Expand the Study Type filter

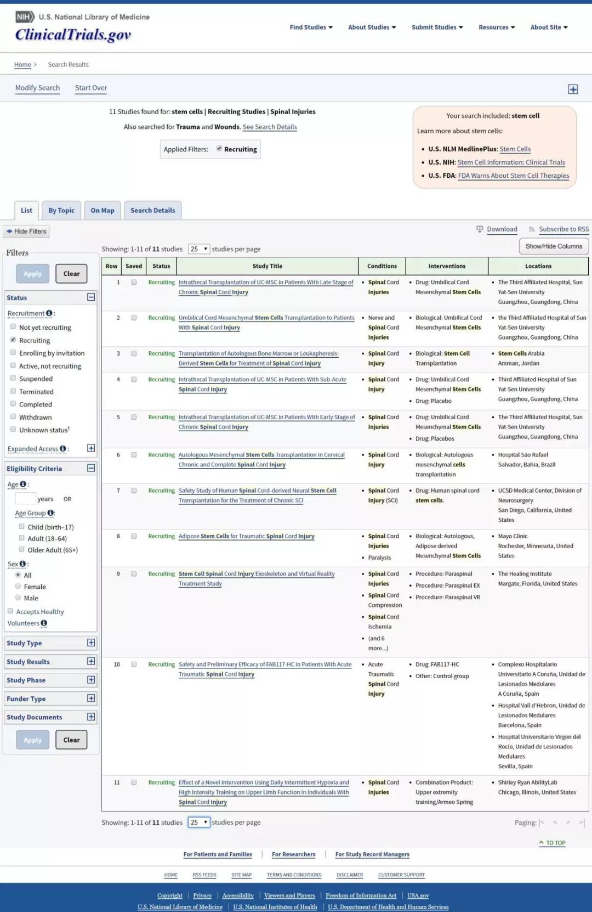(x=91, y=643)
